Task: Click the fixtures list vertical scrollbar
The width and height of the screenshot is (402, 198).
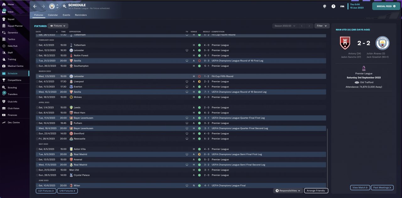Action: pos(327,157)
